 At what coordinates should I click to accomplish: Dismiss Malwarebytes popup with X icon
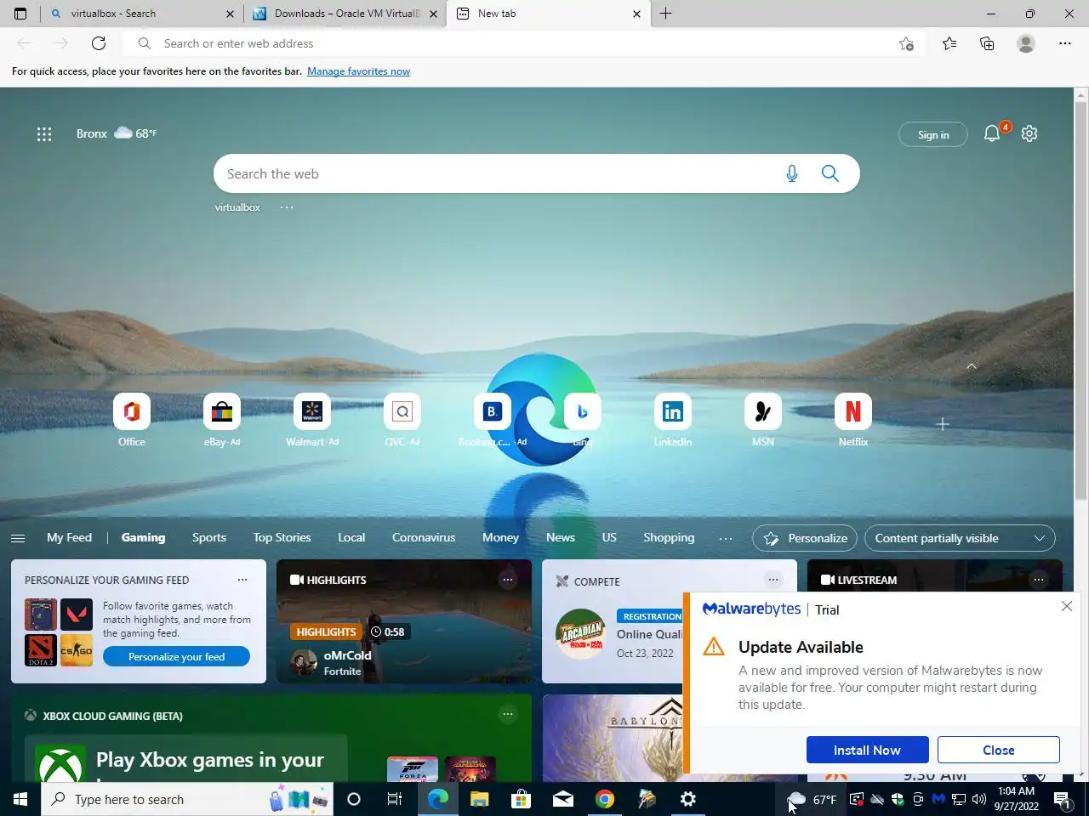pos(1067,606)
